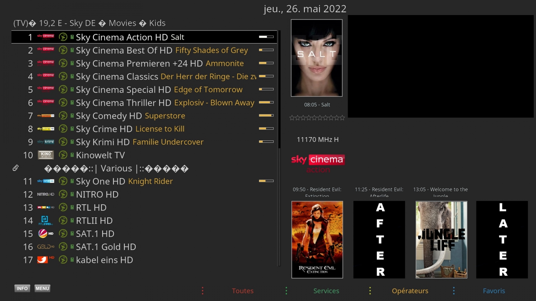Open the yellow Opérateurs tab

pos(410,291)
